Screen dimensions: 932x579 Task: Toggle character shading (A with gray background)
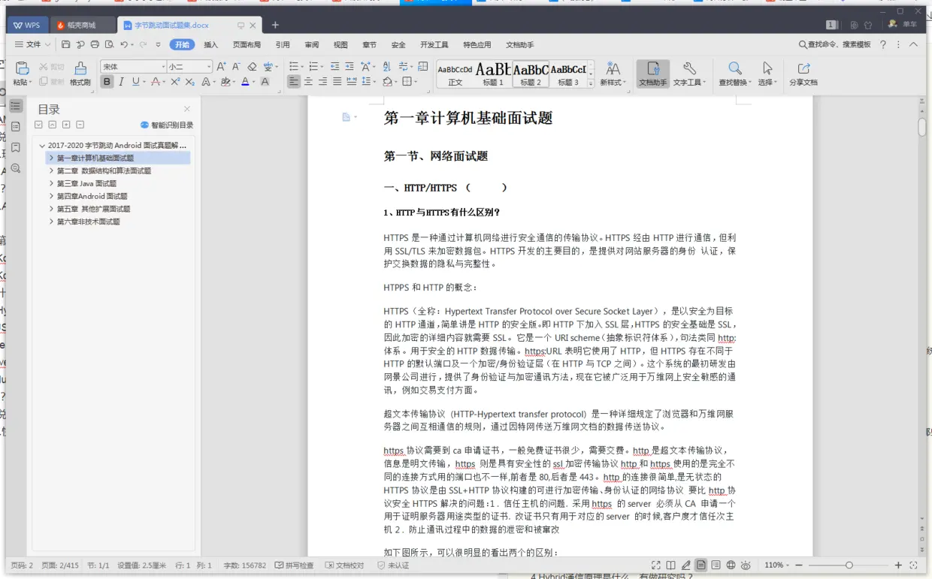click(x=265, y=82)
